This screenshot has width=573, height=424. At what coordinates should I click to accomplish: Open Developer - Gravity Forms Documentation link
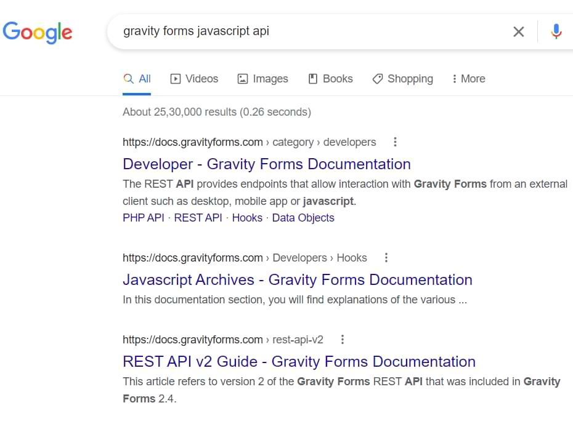pyautogui.click(x=266, y=164)
